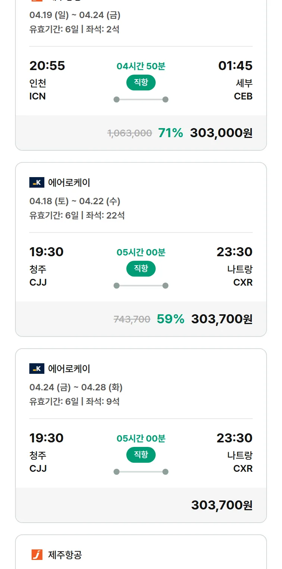Select the 303,000원 Cebu fare price

pyautogui.click(x=221, y=133)
